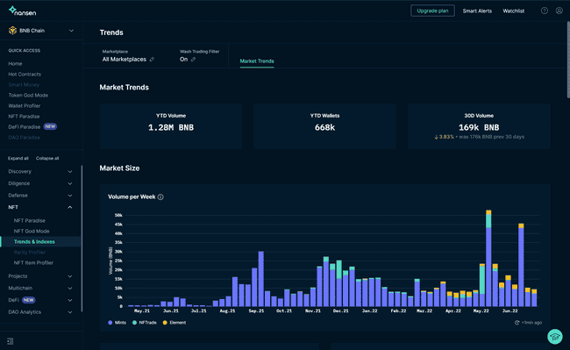Open NFT God Mode in sidebar

pos(32,232)
